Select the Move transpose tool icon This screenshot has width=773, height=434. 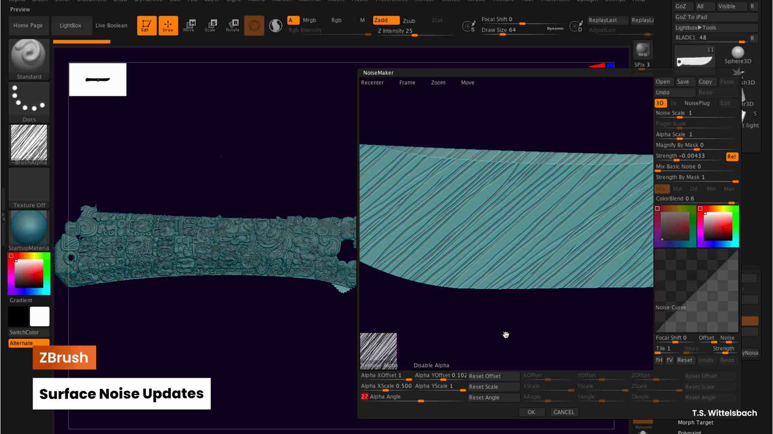[x=189, y=25]
